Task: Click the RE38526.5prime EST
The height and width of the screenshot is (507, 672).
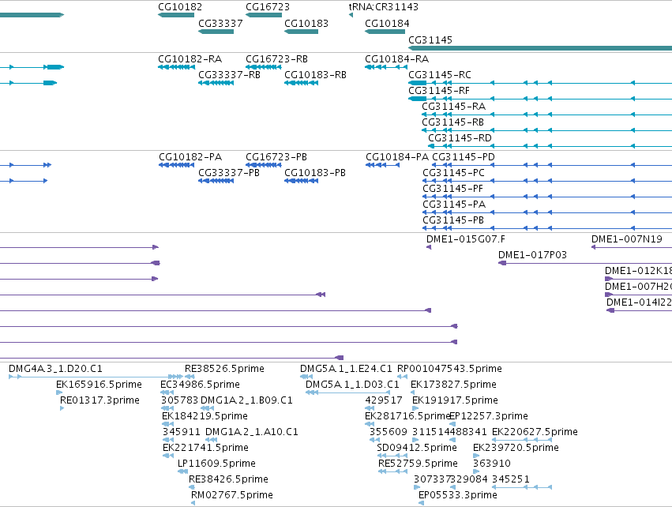Action: (190, 377)
